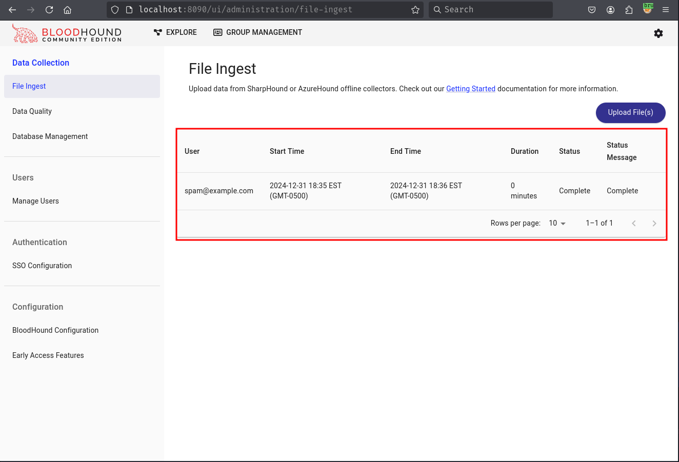Open the settings gear icon
This screenshot has width=679, height=462.
[658, 33]
